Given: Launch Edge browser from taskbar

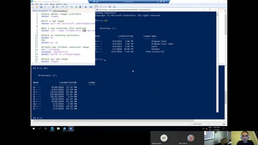Looking at the screenshot, I should (52, 128).
